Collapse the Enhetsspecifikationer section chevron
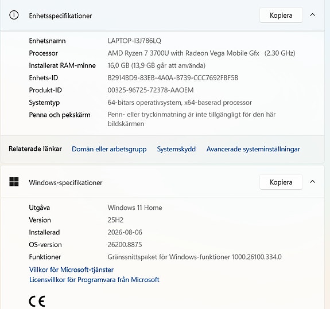The image size is (330, 309). [x=313, y=15]
